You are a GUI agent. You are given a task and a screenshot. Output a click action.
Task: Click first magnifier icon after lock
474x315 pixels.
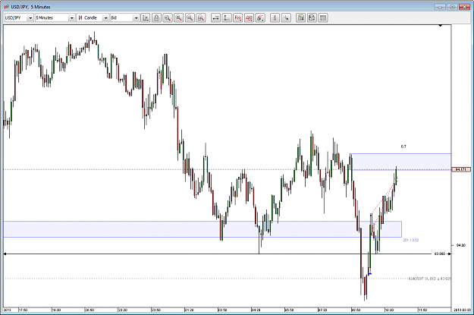(x=168, y=18)
